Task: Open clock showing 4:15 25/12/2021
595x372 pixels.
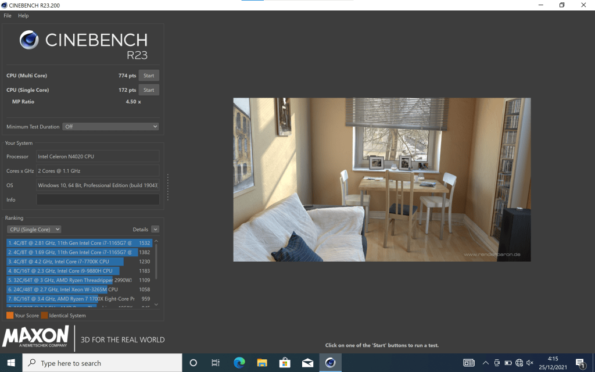Action: point(553,363)
